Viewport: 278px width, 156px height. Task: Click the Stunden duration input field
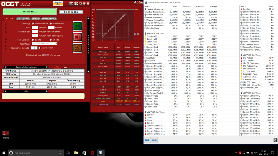(x=35, y=28)
